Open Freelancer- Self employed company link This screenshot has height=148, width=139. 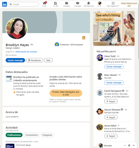[x=72, y=45]
